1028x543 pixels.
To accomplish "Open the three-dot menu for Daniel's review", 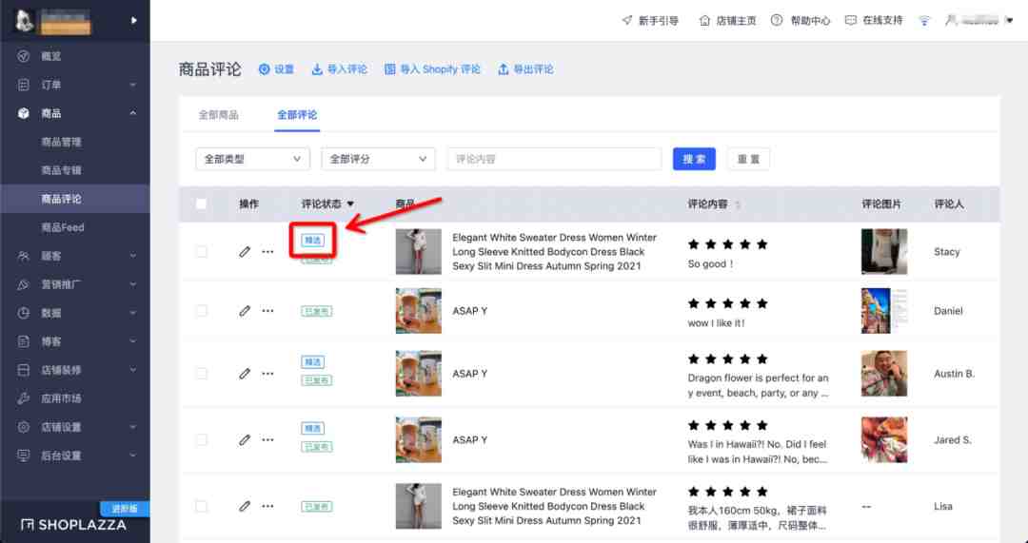I will point(267,311).
